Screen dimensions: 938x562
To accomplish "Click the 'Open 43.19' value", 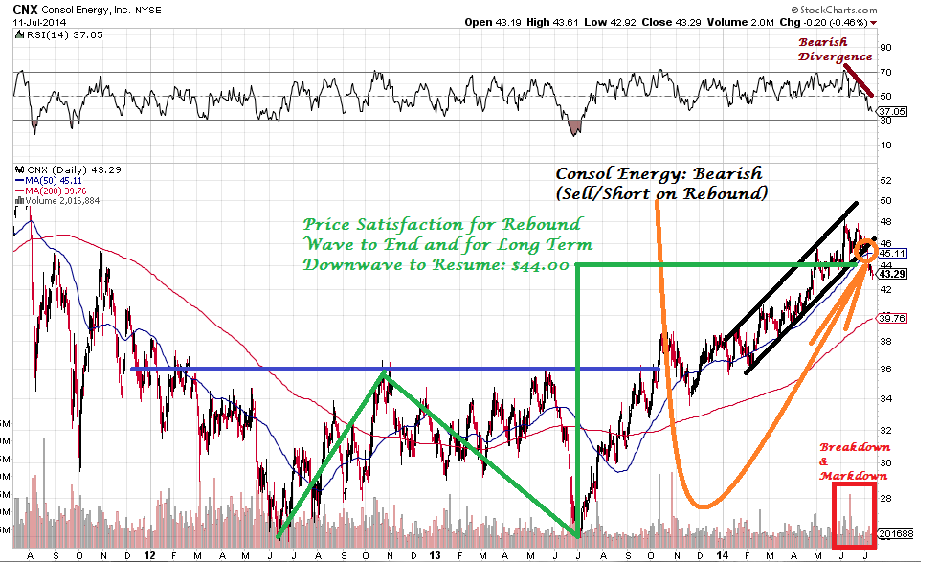I will pyautogui.click(x=492, y=22).
